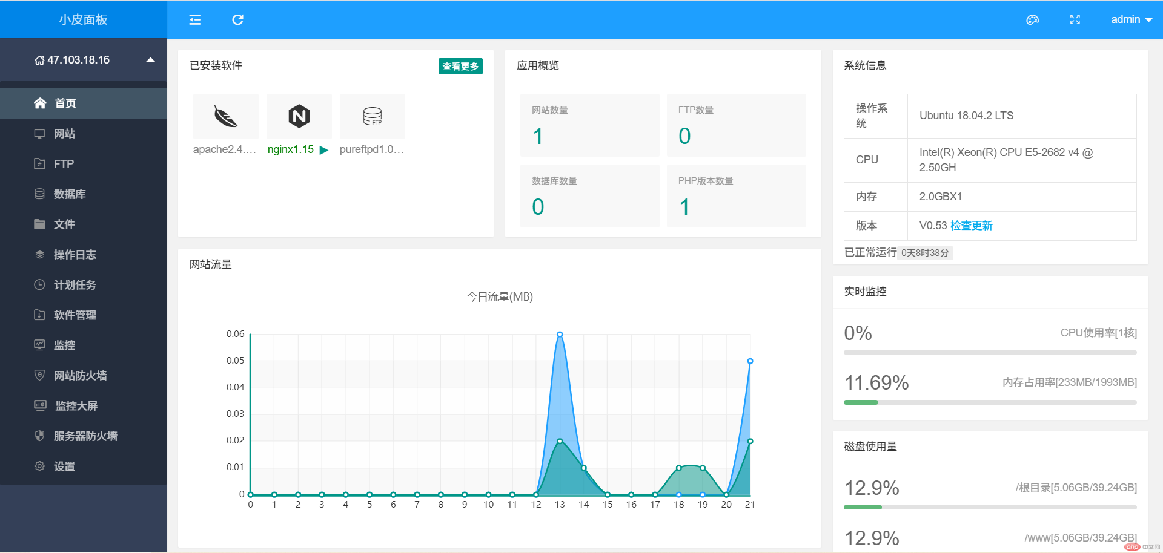The image size is (1163, 553).
Task: Click the refresh icon in top bar
Action: click(237, 20)
